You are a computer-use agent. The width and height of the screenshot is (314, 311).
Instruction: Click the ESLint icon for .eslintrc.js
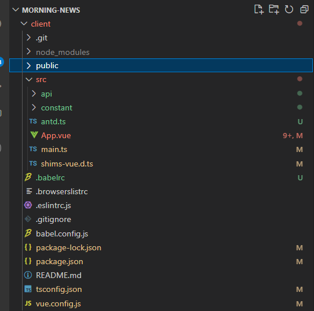point(28,205)
